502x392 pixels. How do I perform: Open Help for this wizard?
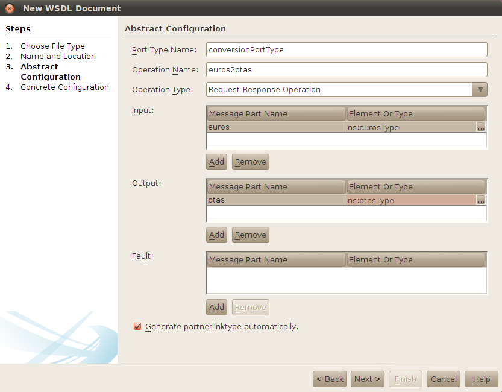point(481,379)
